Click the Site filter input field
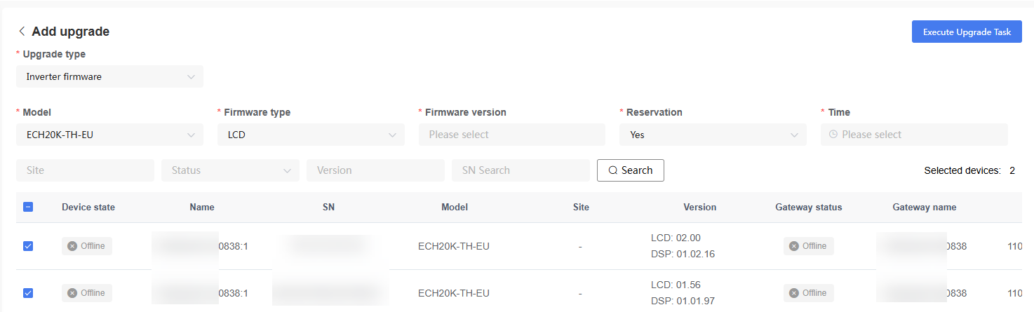 point(85,170)
